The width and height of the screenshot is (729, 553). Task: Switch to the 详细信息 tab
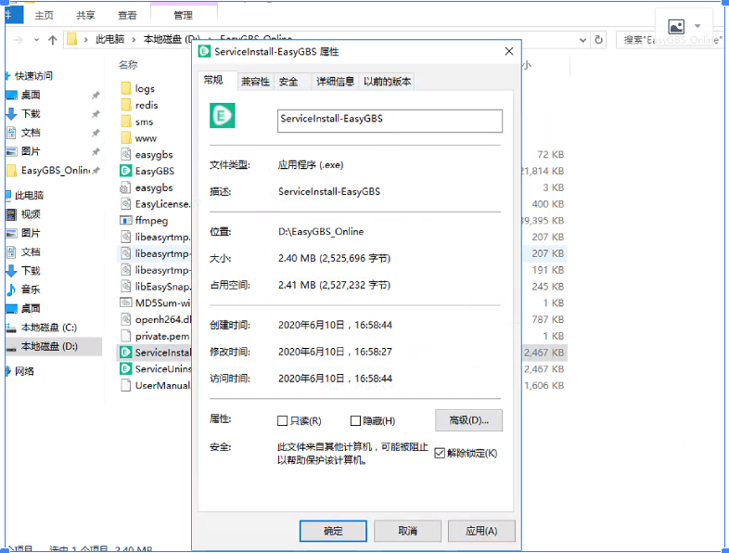click(x=335, y=82)
